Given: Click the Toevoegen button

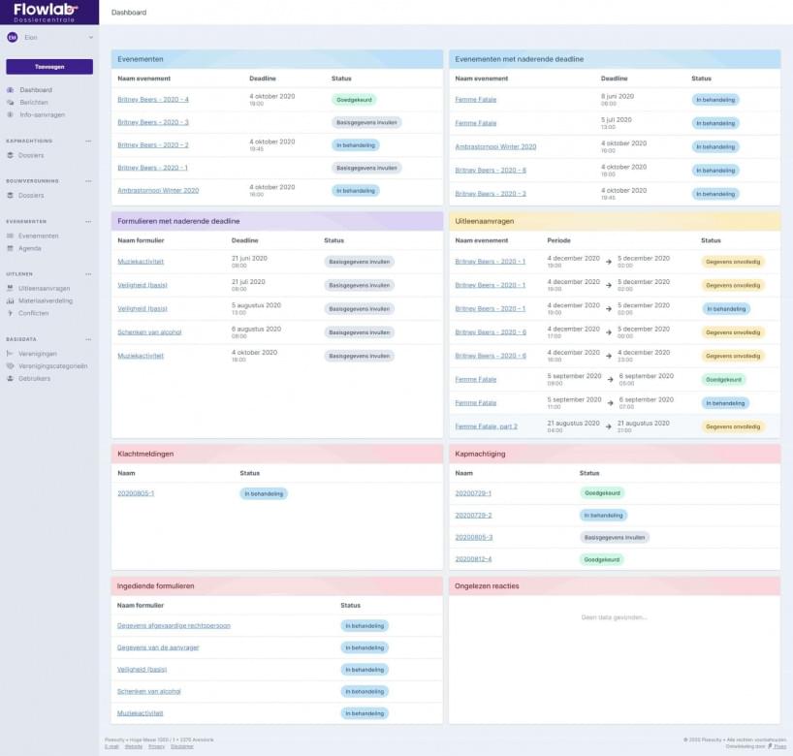Looking at the screenshot, I should (48, 64).
